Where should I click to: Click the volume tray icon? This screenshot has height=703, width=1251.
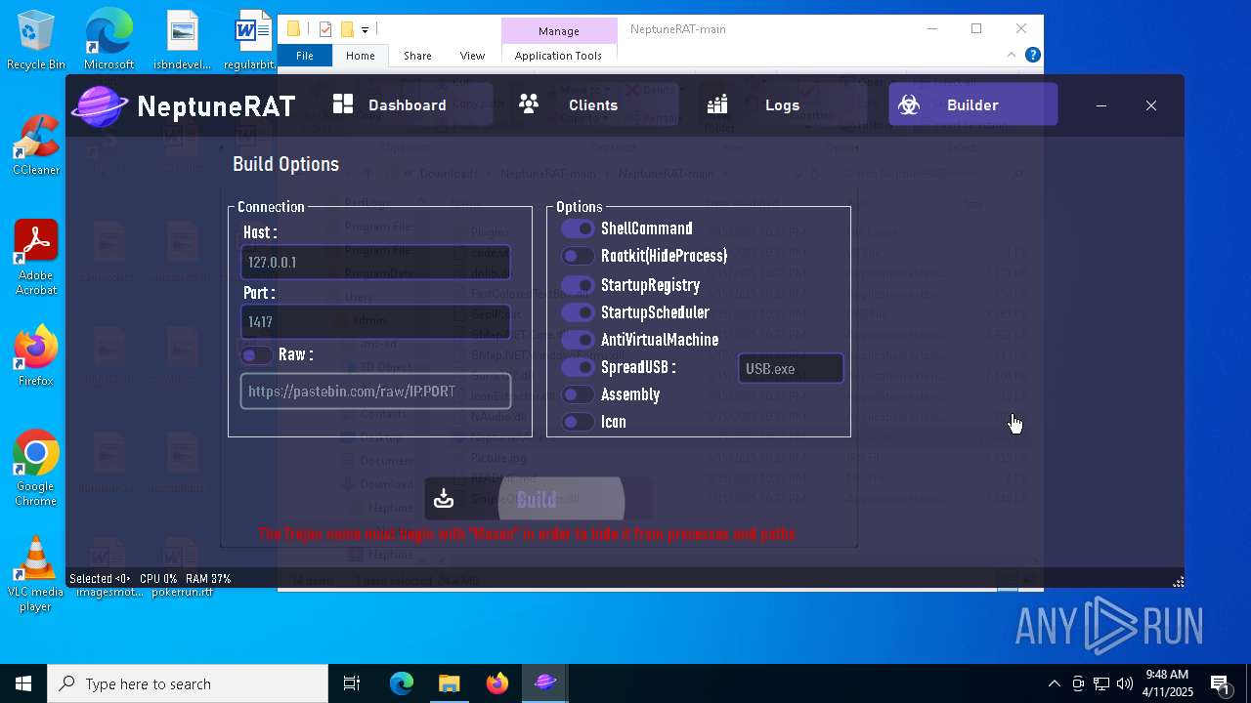pos(1124,683)
